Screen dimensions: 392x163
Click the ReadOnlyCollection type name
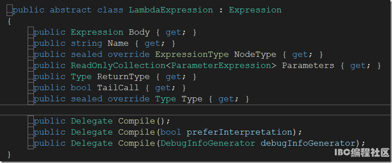[118, 66]
